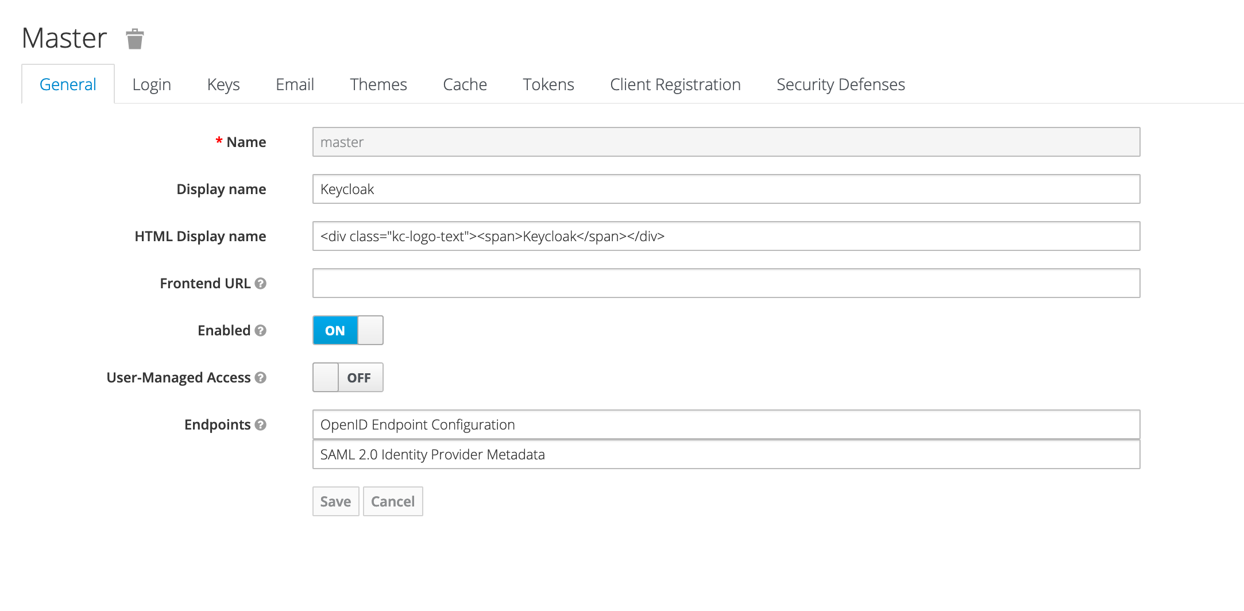Open the Keys tab

click(x=223, y=85)
